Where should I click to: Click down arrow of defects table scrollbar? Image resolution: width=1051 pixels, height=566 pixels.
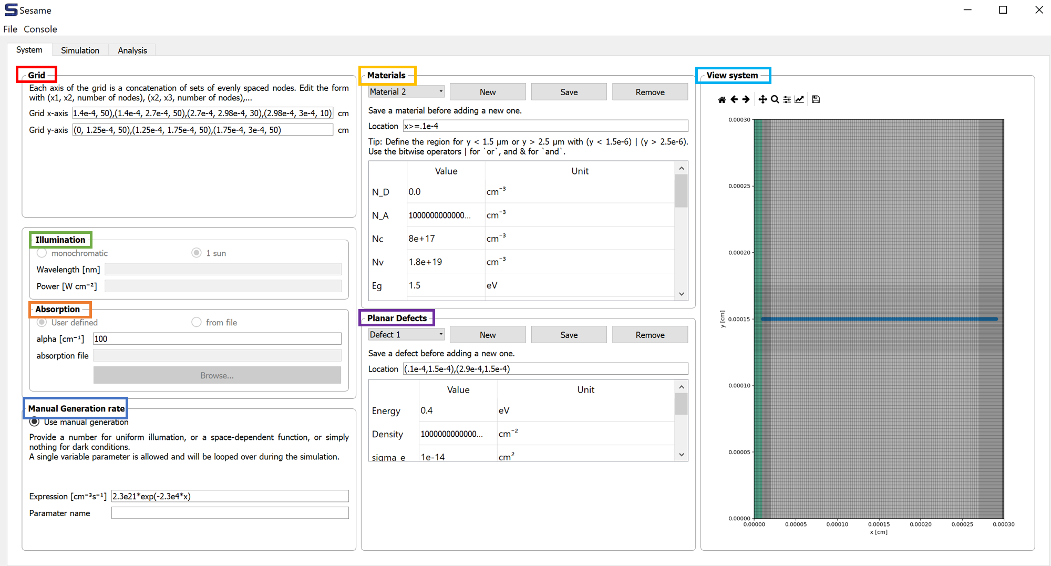click(682, 455)
